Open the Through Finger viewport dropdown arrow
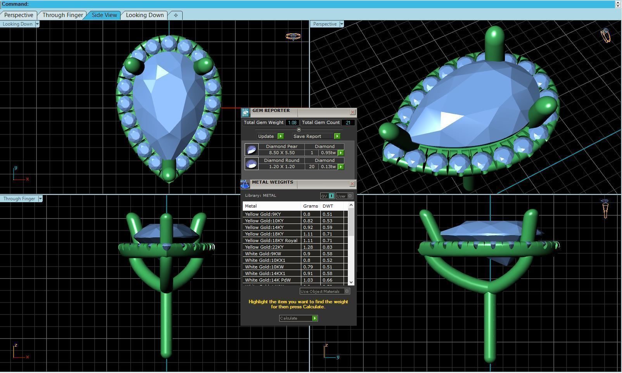 pos(40,199)
